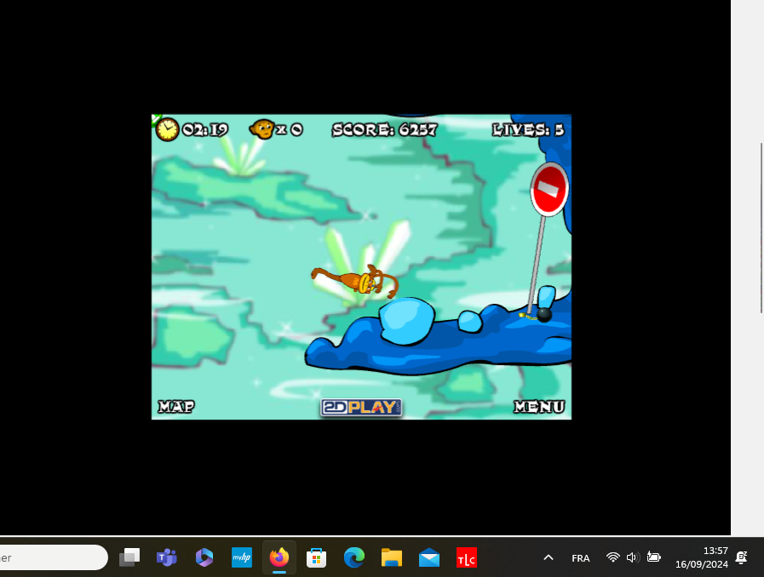Screen dimensions: 764x577
Task: Open File Explorer from the taskbar
Action: (391, 557)
